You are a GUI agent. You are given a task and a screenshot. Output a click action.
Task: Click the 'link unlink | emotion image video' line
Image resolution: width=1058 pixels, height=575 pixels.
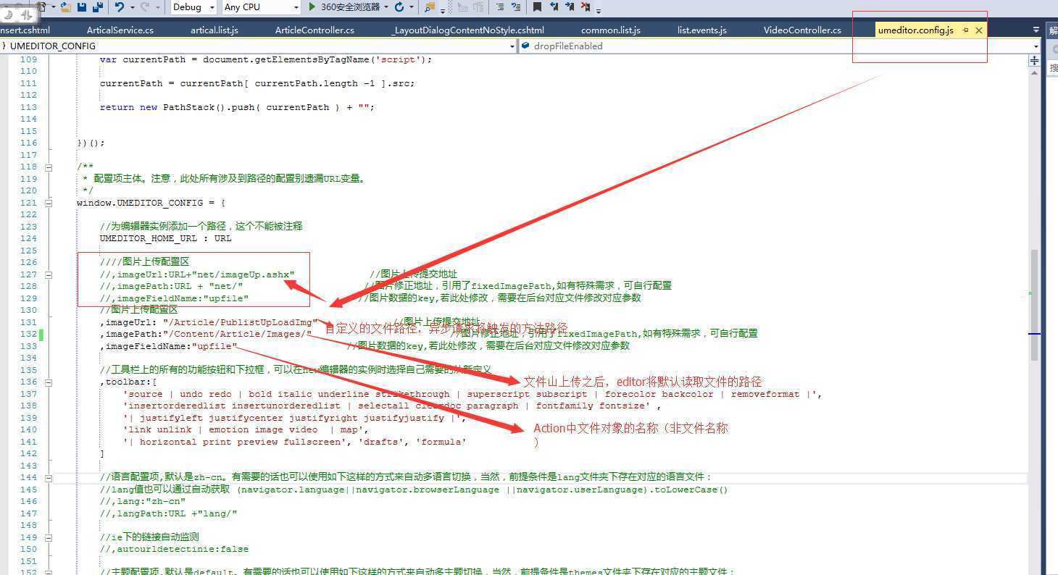(x=246, y=429)
